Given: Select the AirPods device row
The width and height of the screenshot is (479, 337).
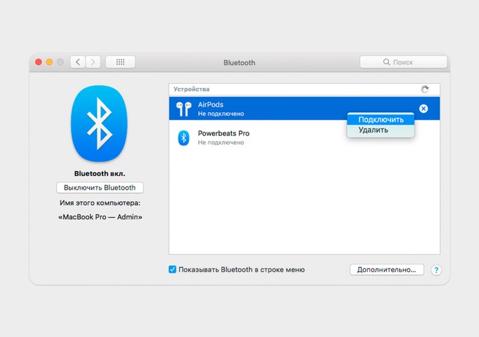Looking at the screenshot, I should [x=304, y=109].
